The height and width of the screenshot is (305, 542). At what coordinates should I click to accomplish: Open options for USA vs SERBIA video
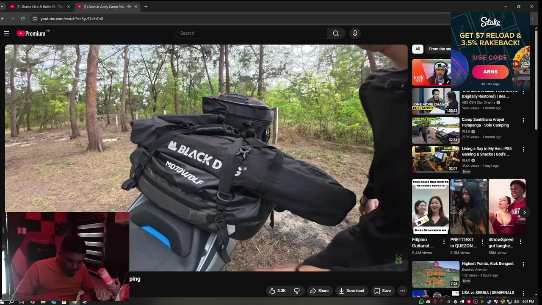pyautogui.click(x=523, y=294)
